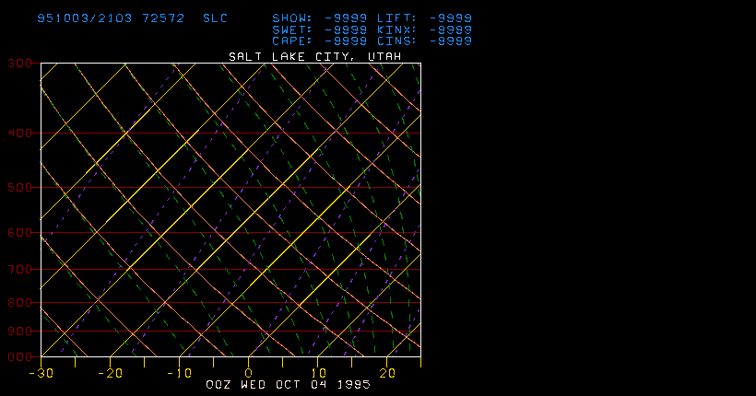Viewport: 756px width, 396px height.
Task: Select the 10 degree temperature axis label
Action: pos(318,373)
